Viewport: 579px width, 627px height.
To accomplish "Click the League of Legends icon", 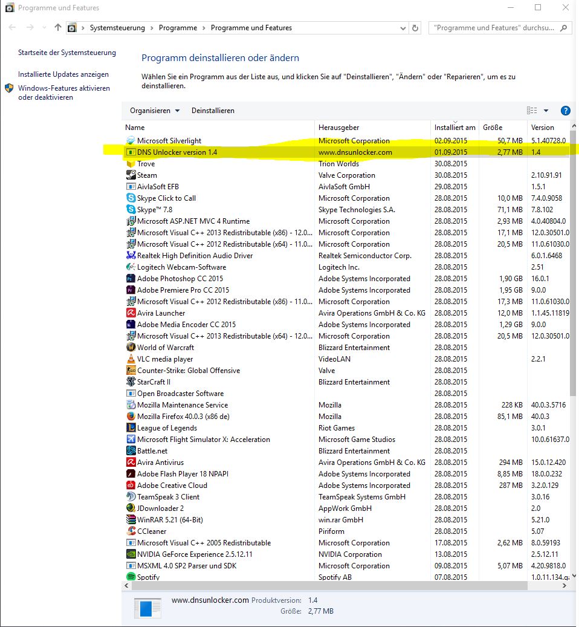I will pos(131,428).
